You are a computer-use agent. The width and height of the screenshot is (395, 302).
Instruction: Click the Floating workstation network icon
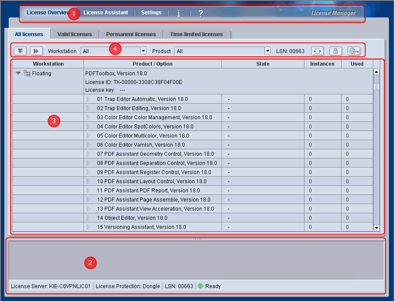click(x=27, y=74)
